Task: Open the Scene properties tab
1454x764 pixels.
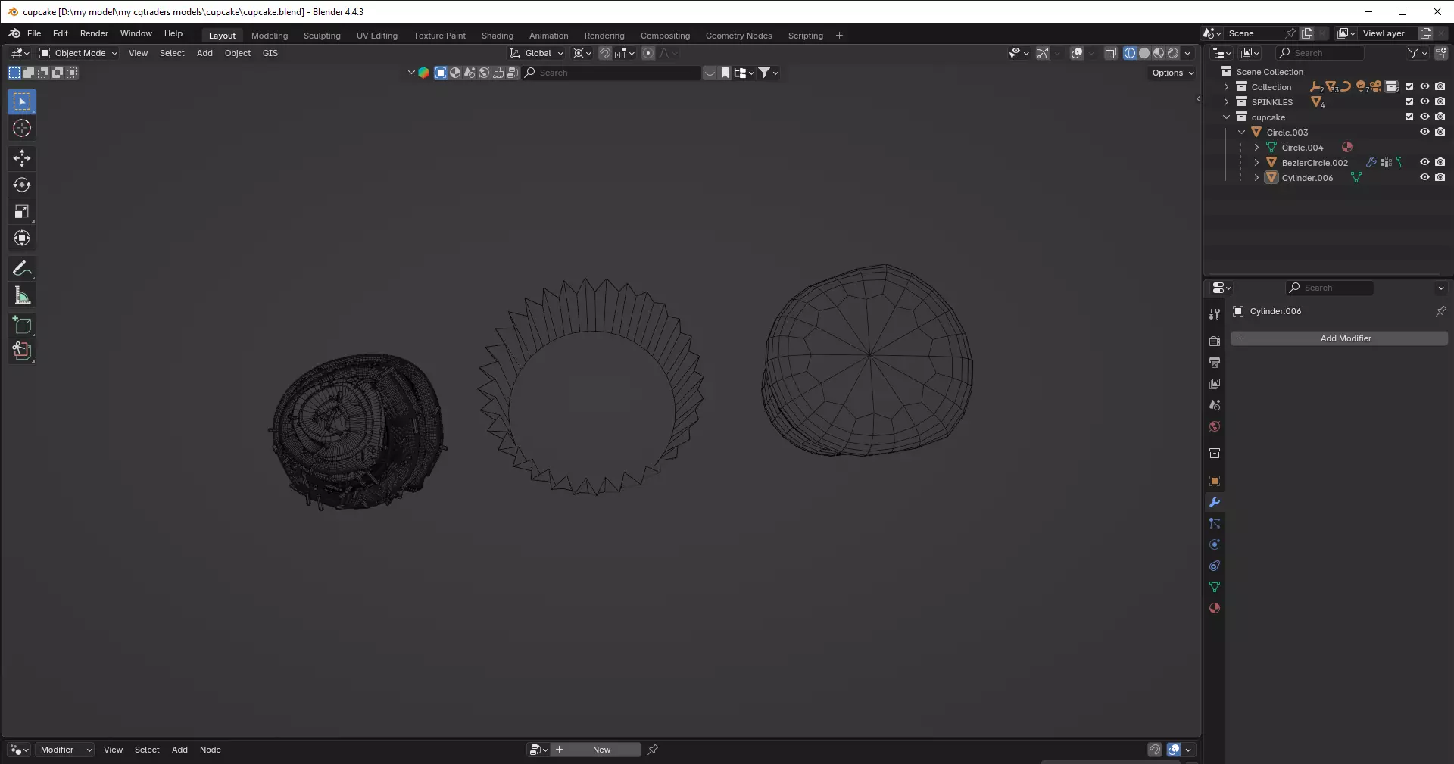Action: click(1215, 405)
